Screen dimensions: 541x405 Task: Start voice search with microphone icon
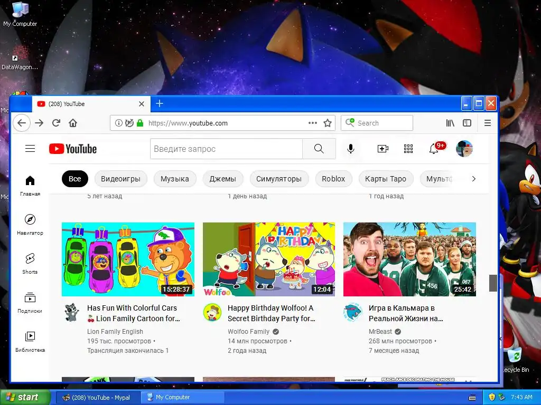coord(351,149)
